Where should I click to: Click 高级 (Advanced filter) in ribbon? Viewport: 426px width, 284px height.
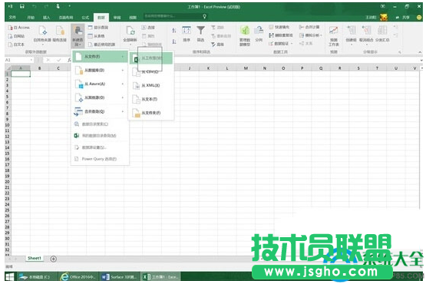click(x=218, y=45)
